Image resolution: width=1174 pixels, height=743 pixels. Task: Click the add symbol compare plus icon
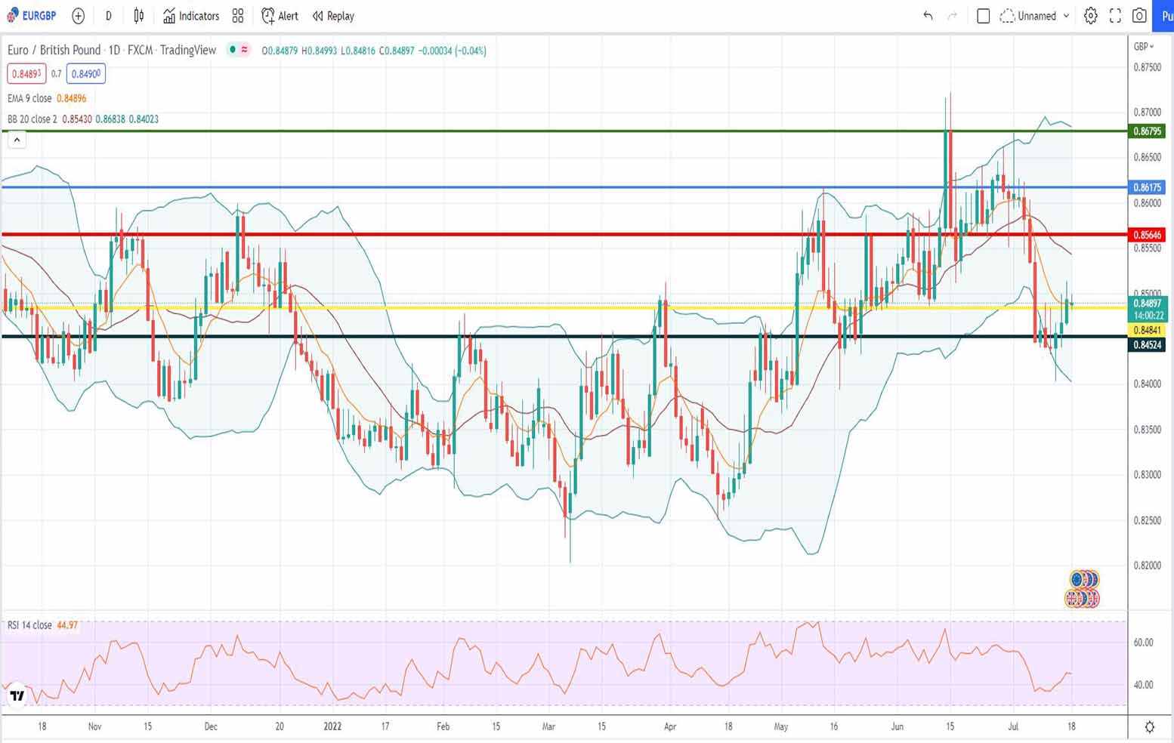(x=78, y=16)
